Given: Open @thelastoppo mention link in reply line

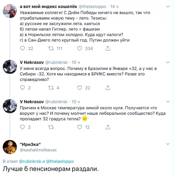Looking at the screenshot, I should point(60,161).
